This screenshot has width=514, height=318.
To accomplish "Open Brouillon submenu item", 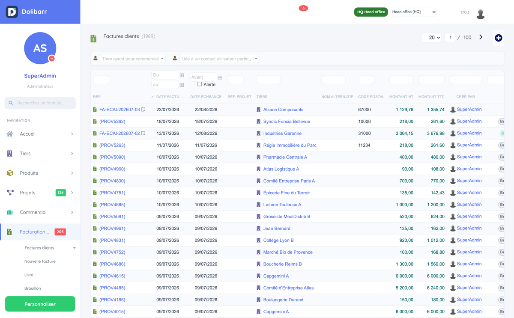I will point(33,288).
